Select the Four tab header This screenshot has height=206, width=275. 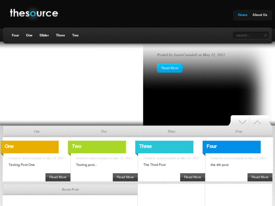[x=239, y=131]
